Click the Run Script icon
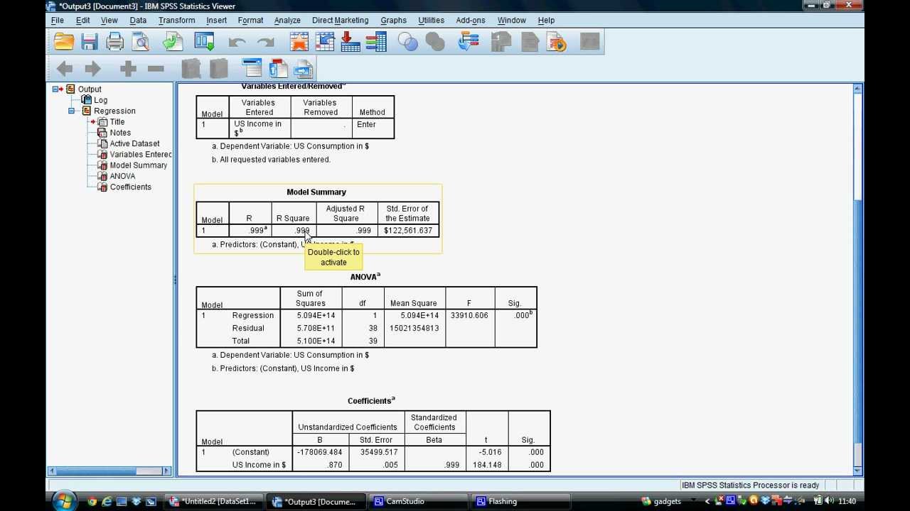Image resolution: width=910 pixels, height=511 pixels. click(557, 43)
